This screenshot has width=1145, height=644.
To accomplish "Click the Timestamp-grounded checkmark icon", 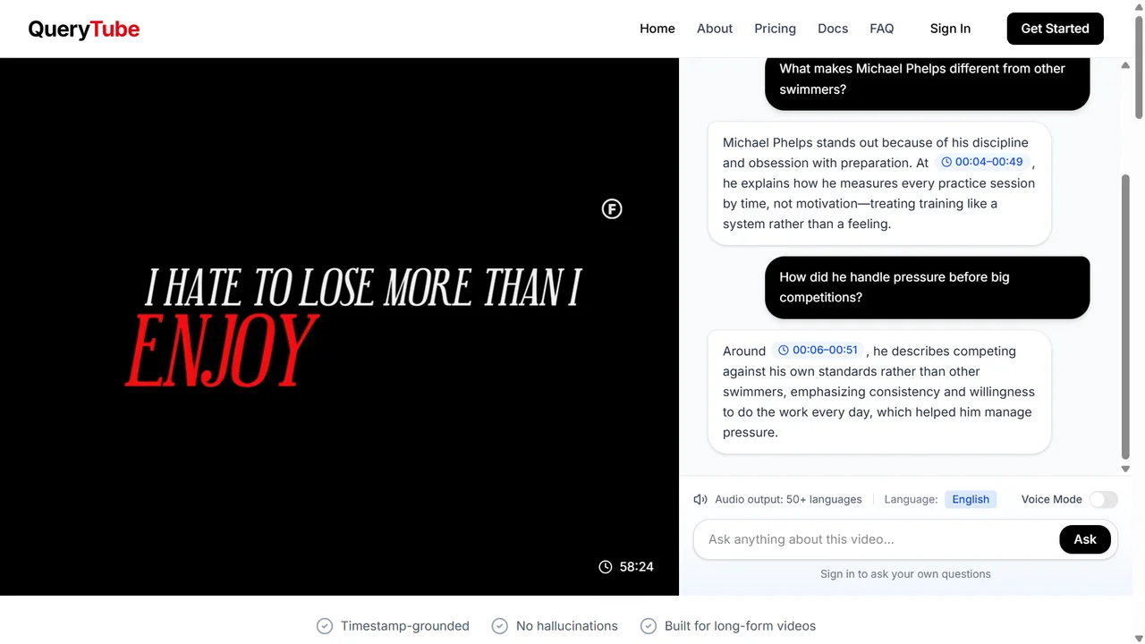I will pyautogui.click(x=325, y=626).
